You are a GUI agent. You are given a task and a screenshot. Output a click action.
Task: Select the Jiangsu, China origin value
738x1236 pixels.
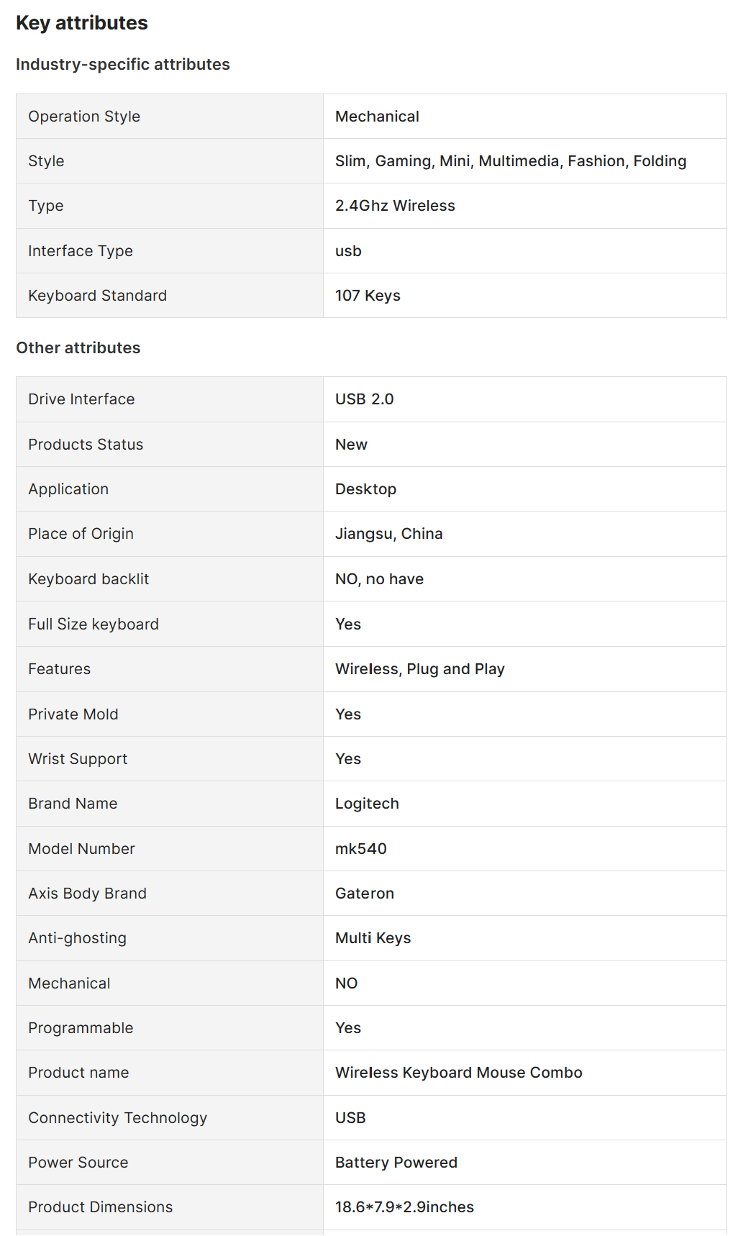point(388,534)
